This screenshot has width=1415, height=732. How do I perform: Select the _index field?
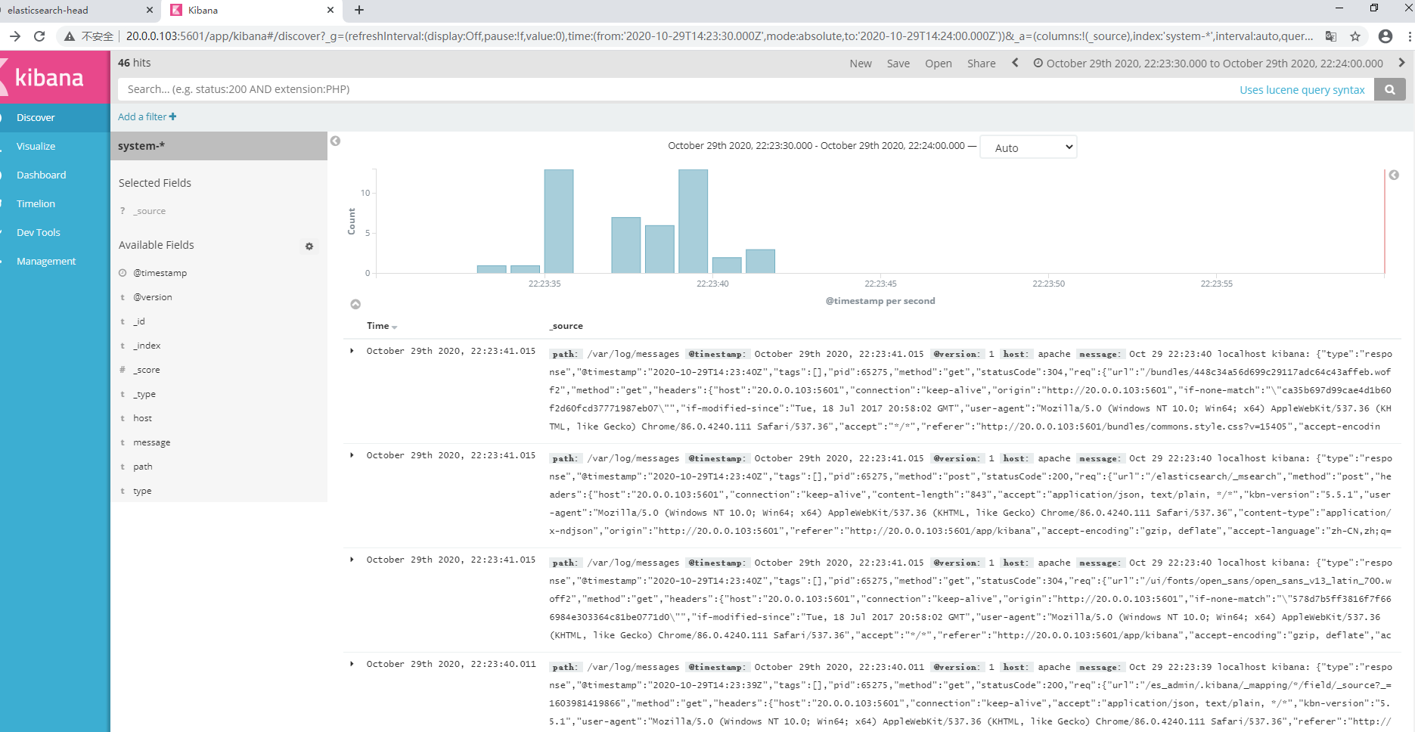pyautogui.click(x=147, y=346)
